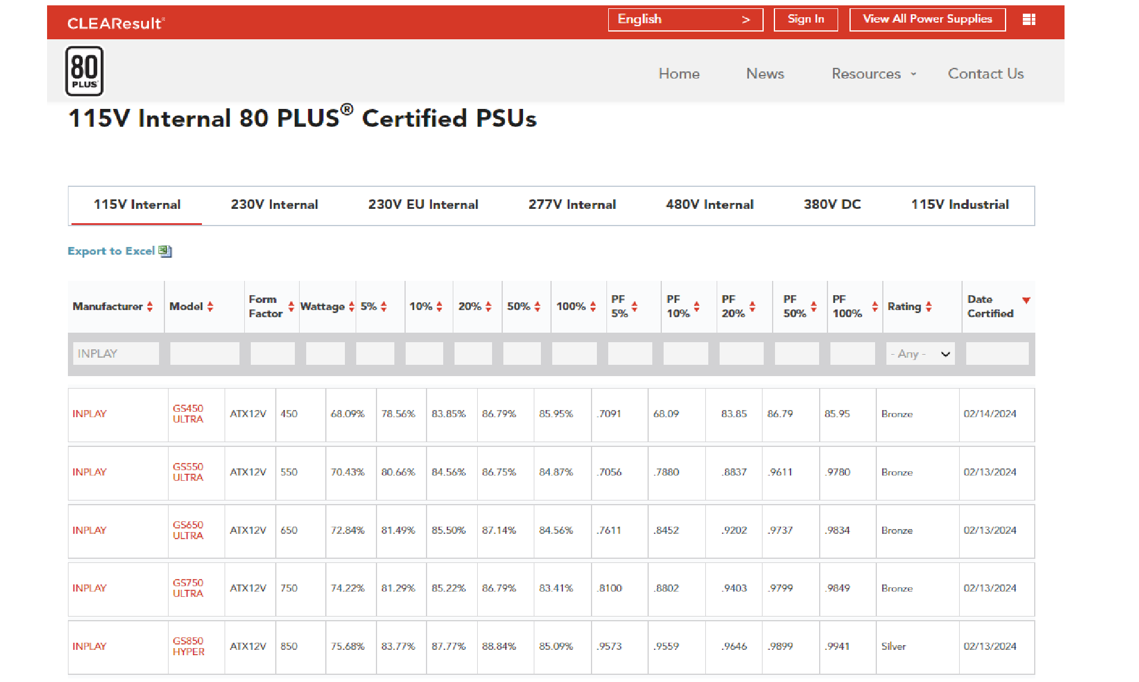Expand the Resources navigation menu

[873, 74]
